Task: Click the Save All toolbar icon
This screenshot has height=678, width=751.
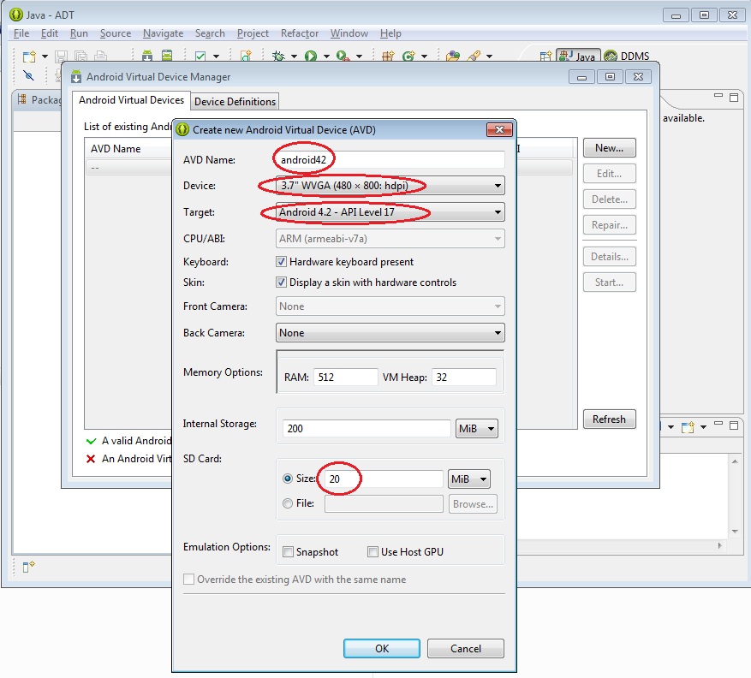Action: pos(81,56)
